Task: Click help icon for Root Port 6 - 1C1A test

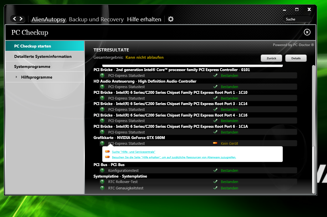Action: pyautogui.click(x=102, y=132)
